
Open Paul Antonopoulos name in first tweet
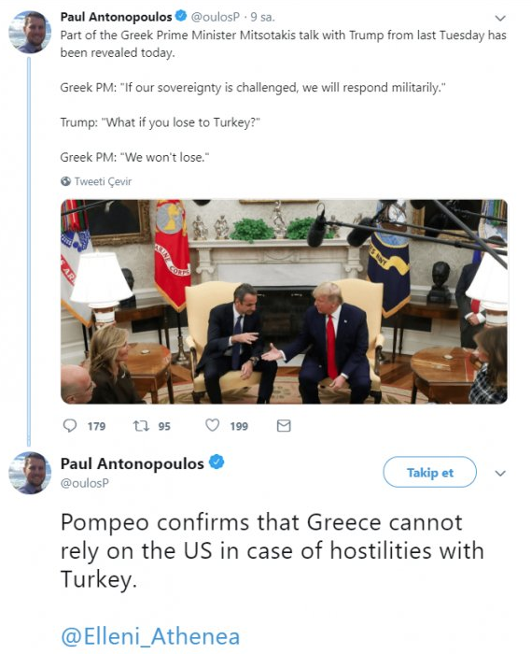[117, 17]
